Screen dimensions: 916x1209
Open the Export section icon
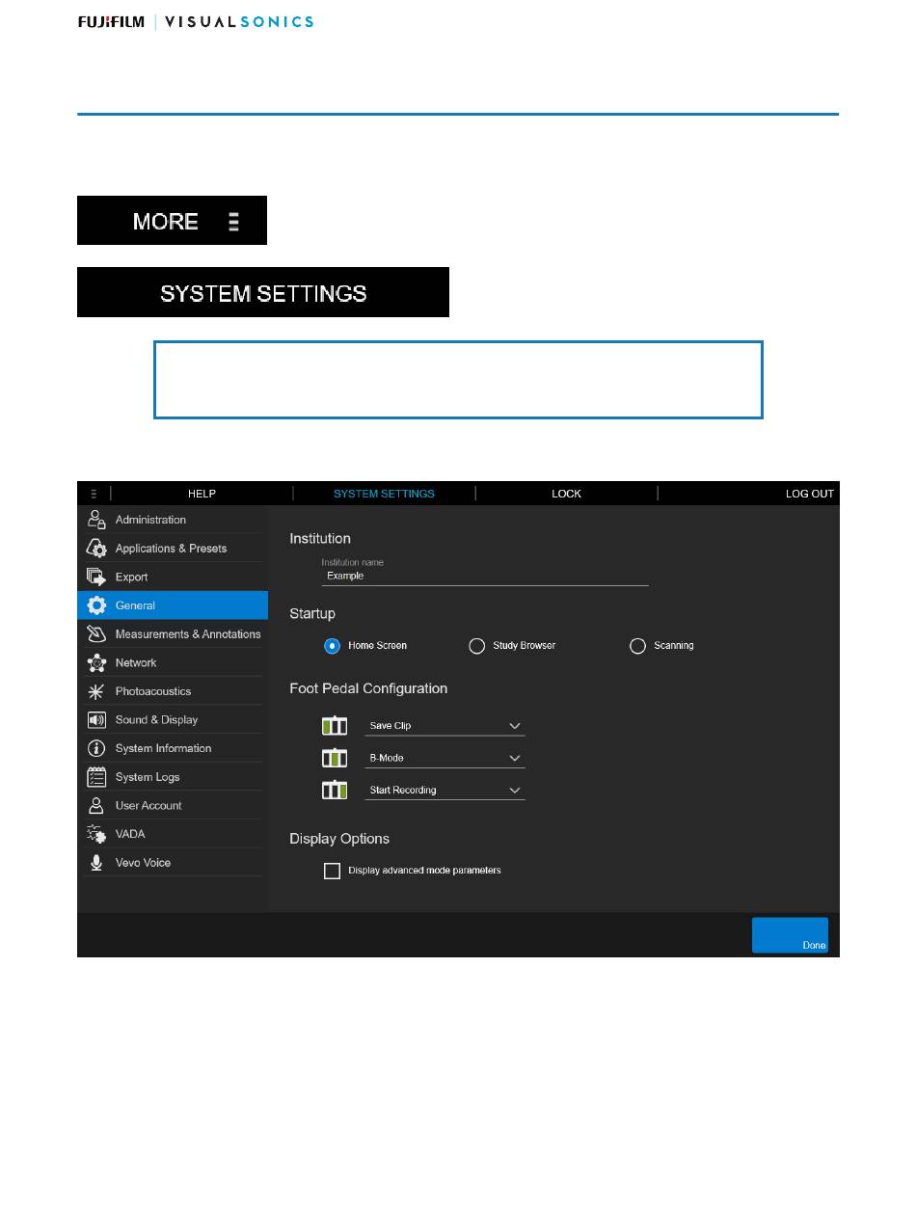point(96,577)
